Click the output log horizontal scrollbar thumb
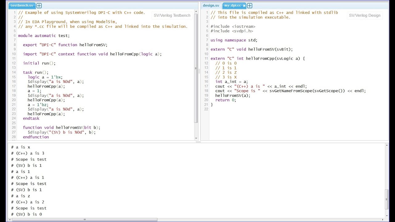395x222 pixels. pos(84,220)
